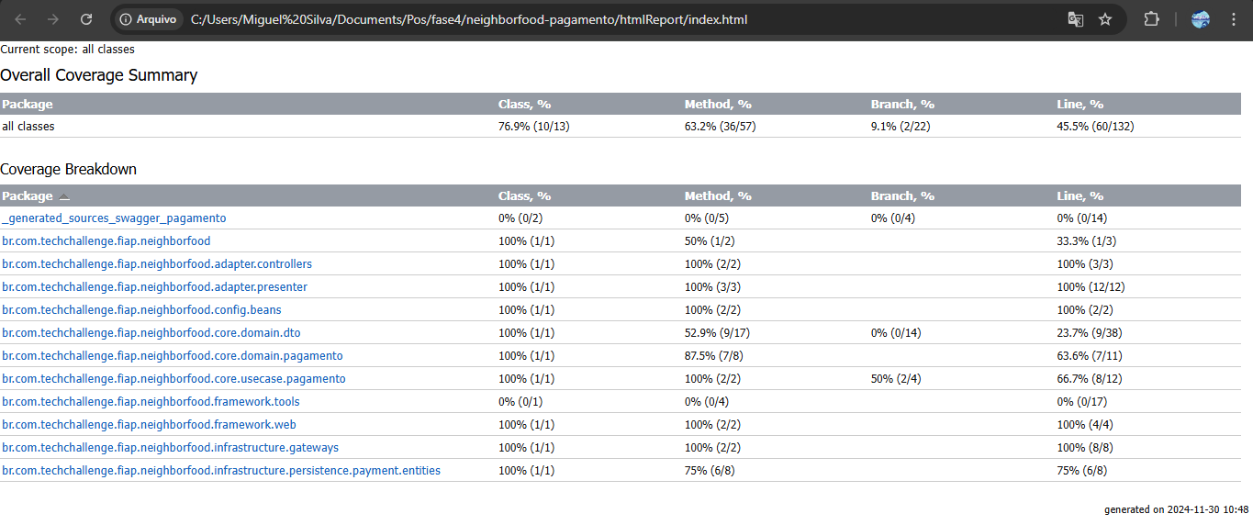Open the Chrome three-dot menu
The width and height of the screenshot is (1253, 525).
[x=1233, y=18]
